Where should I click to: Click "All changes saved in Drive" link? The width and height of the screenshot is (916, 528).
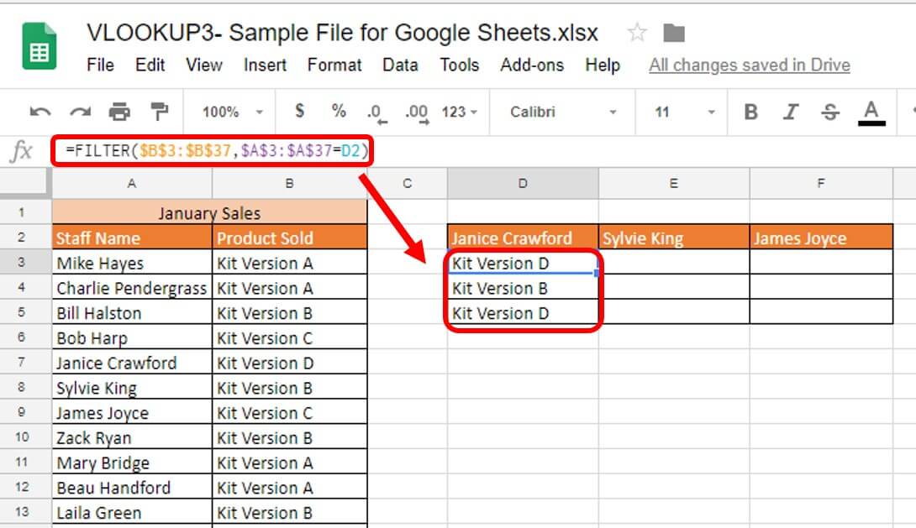click(x=749, y=65)
